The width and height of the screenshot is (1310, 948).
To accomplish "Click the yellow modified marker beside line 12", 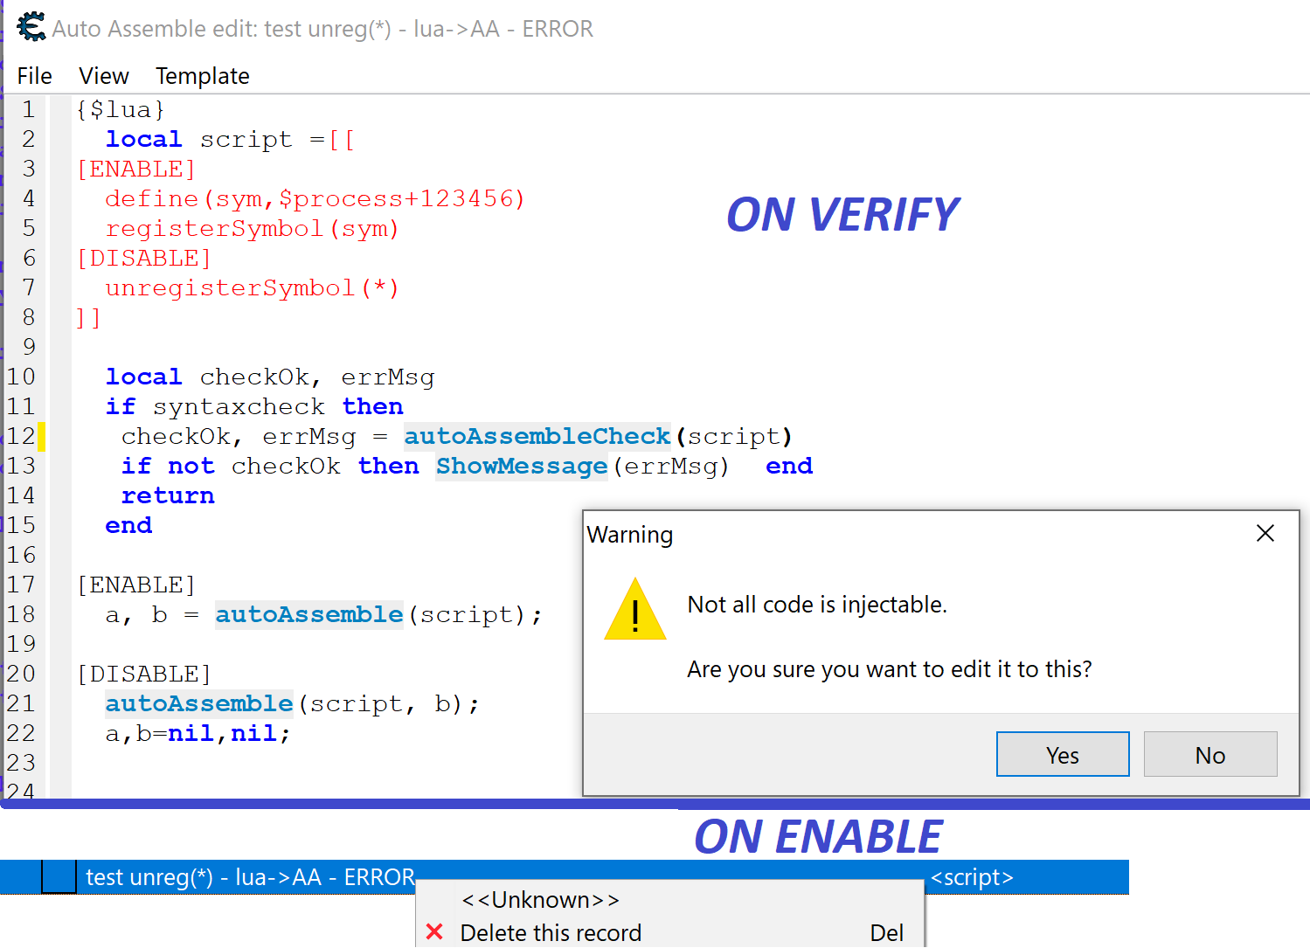I will coord(41,436).
